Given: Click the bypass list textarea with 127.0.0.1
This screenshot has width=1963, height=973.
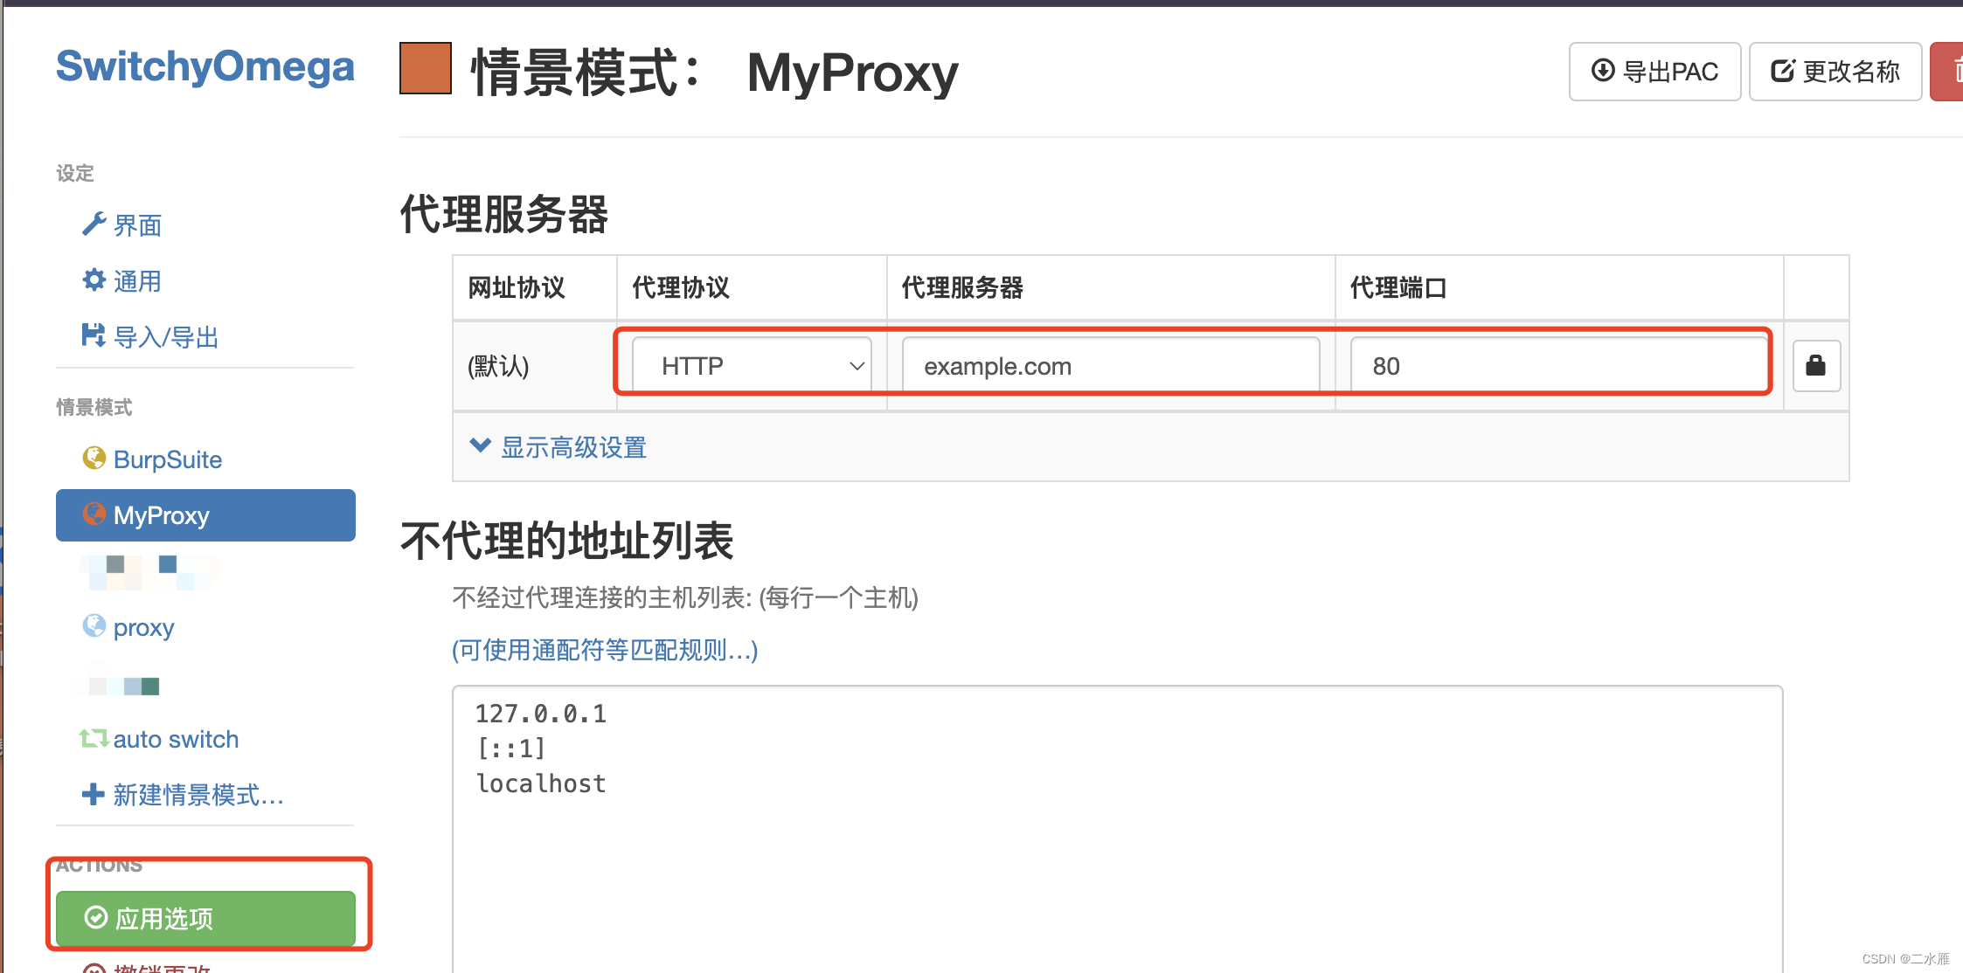Looking at the screenshot, I should pyautogui.click(x=1117, y=830).
